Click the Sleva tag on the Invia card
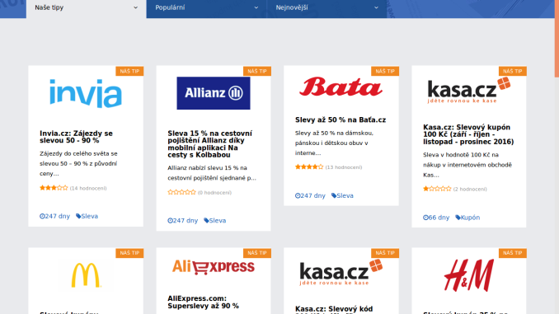Viewport: 559px width, 314px height. pyautogui.click(x=90, y=216)
